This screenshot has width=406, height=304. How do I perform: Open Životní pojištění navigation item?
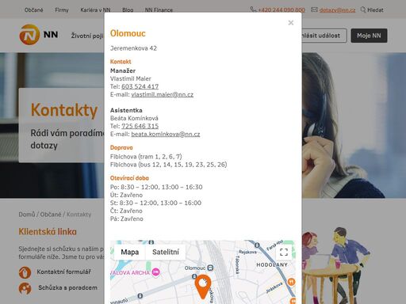(87, 36)
